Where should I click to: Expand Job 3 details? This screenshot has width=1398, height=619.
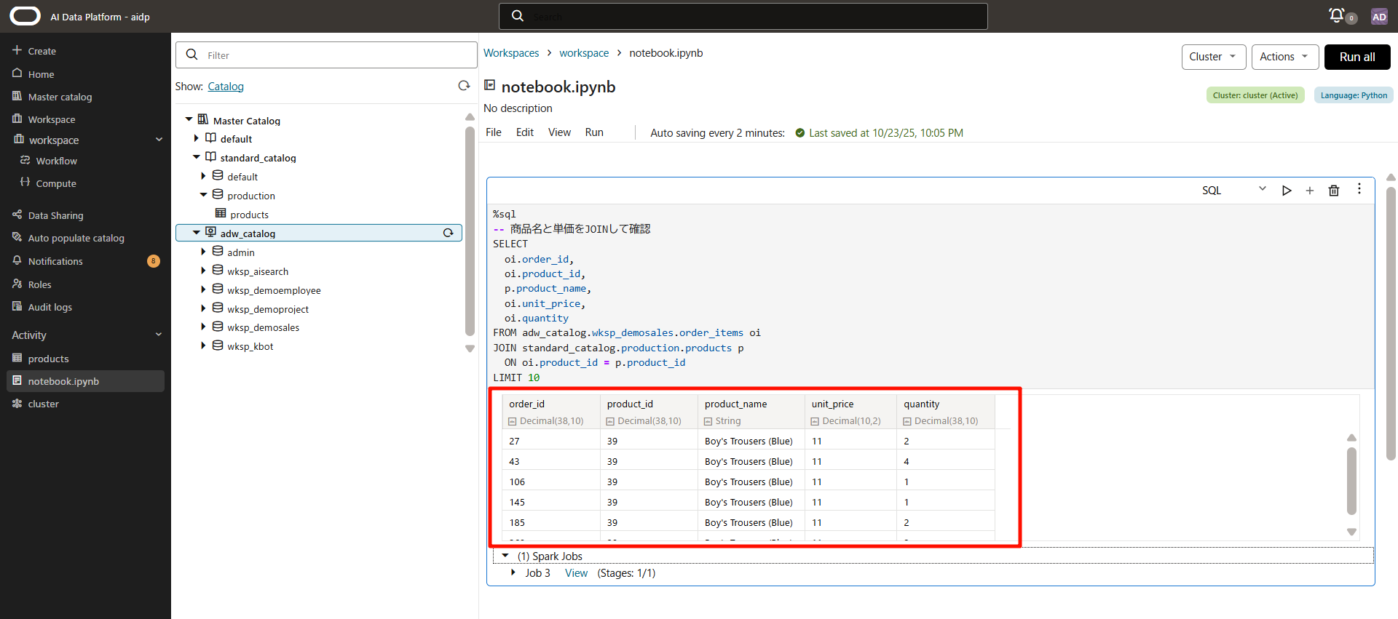pos(513,572)
